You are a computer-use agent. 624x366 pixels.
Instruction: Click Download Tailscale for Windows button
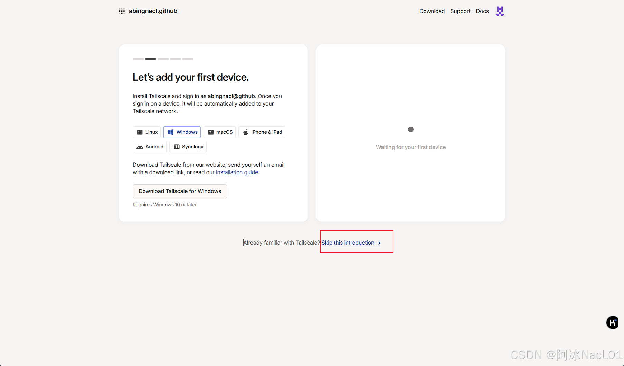(180, 191)
